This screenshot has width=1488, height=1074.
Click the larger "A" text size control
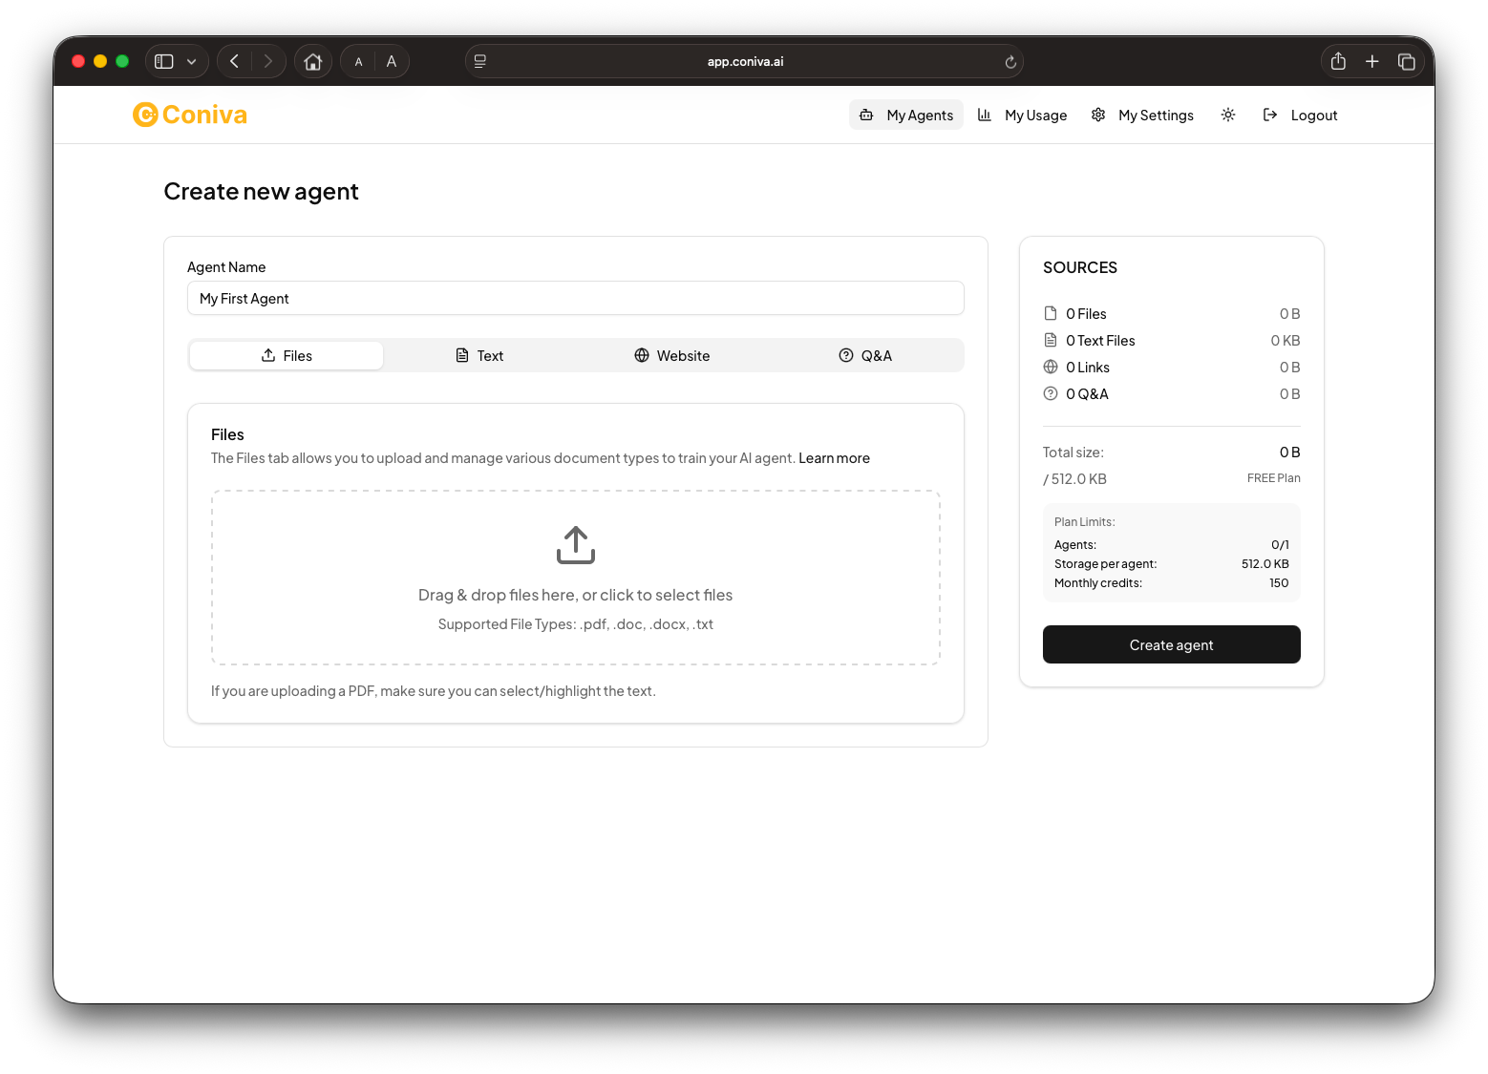coord(391,61)
